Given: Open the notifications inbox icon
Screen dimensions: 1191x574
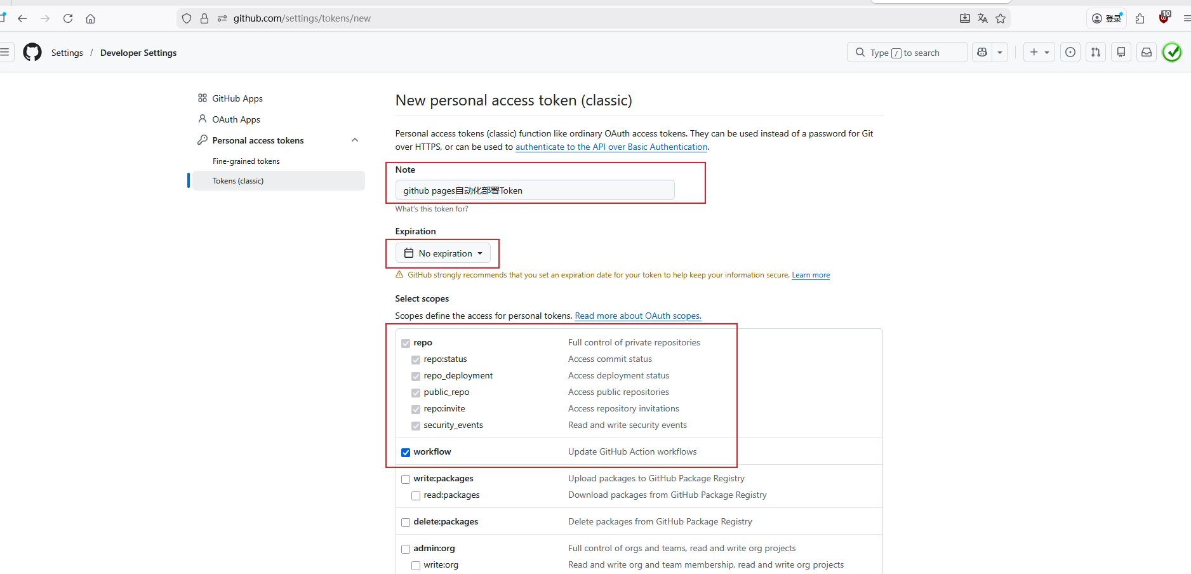Looking at the screenshot, I should pyautogui.click(x=1147, y=53).
